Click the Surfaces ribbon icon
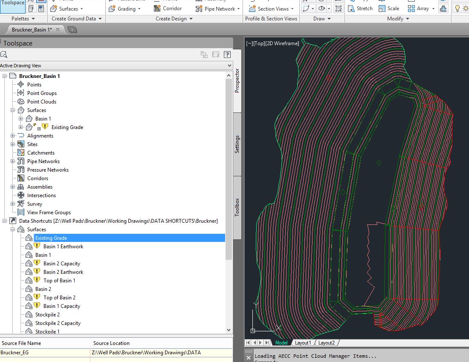Image resolution: width=469 pixels, height=362 pixels. click(54, 9)
